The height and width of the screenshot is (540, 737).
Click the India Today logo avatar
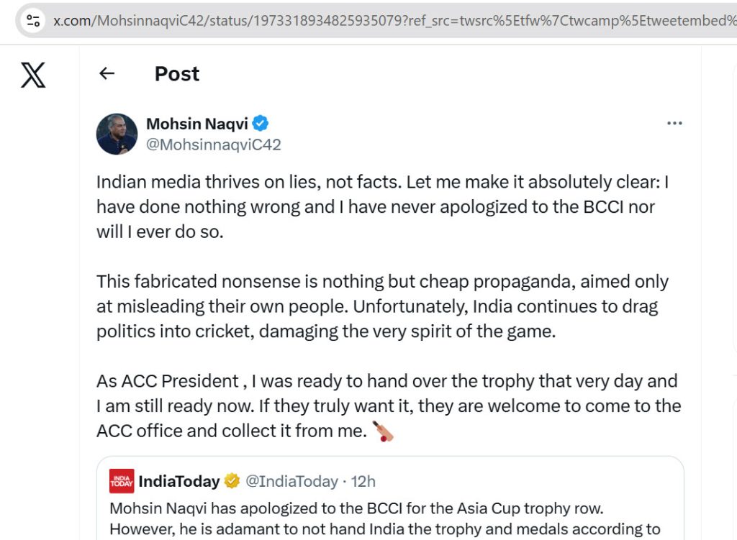[x=122, y=480]
